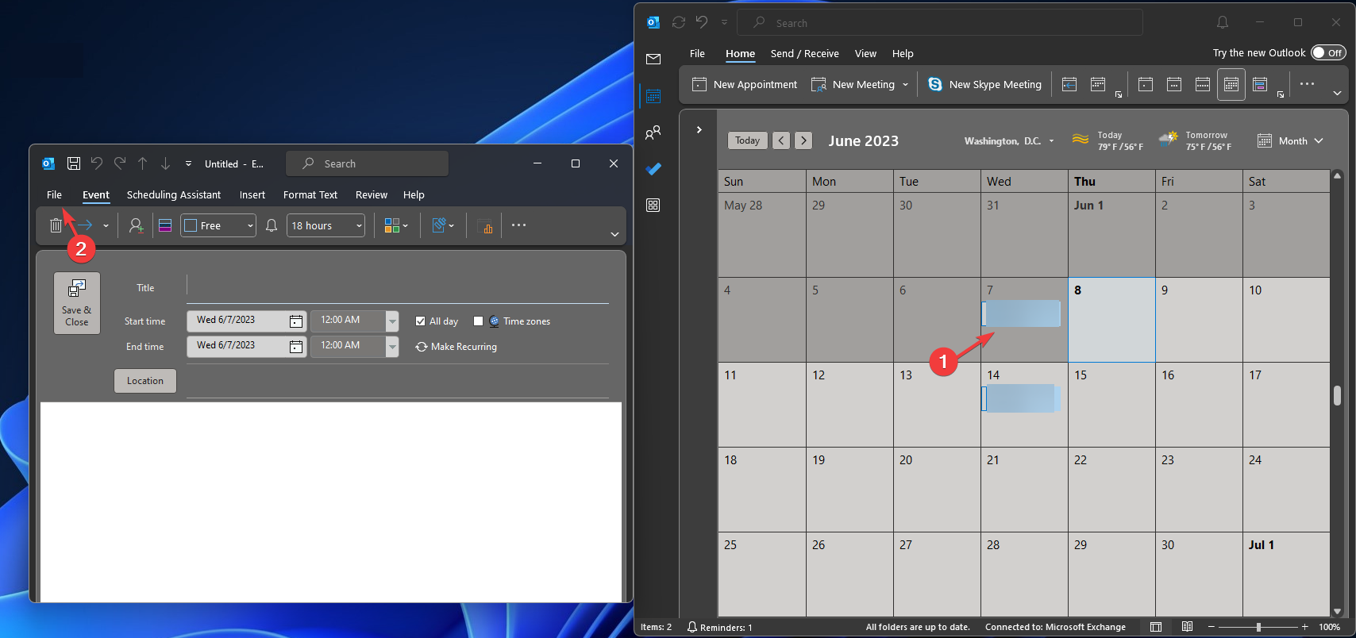Click the zoom in plus button
The height and width of the screenshot is (638, 1356).
(1304, 627)
